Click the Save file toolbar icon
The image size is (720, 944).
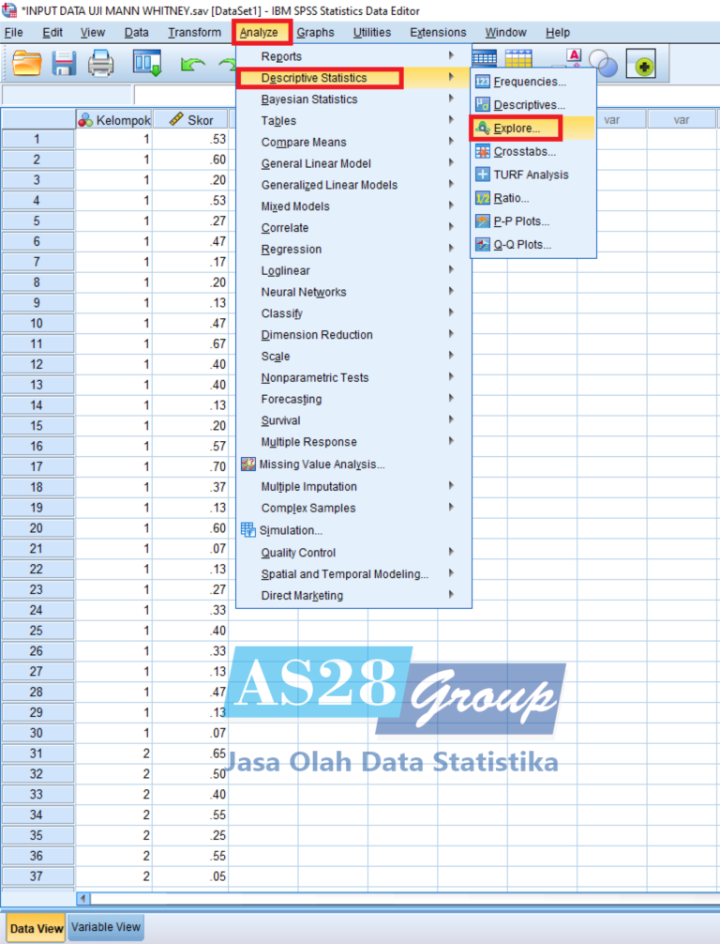pyautogui.click(x=64, y=64)
